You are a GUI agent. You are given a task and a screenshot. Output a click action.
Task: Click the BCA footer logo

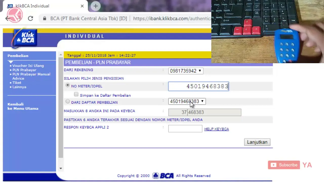tap(163, 175)
